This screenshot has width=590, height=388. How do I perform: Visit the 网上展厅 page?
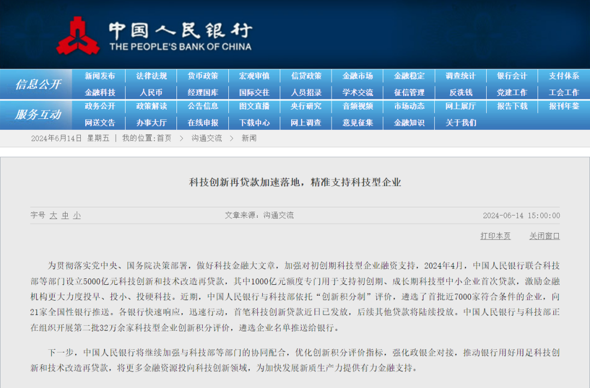pyautogui.click(x=461, y=106)
